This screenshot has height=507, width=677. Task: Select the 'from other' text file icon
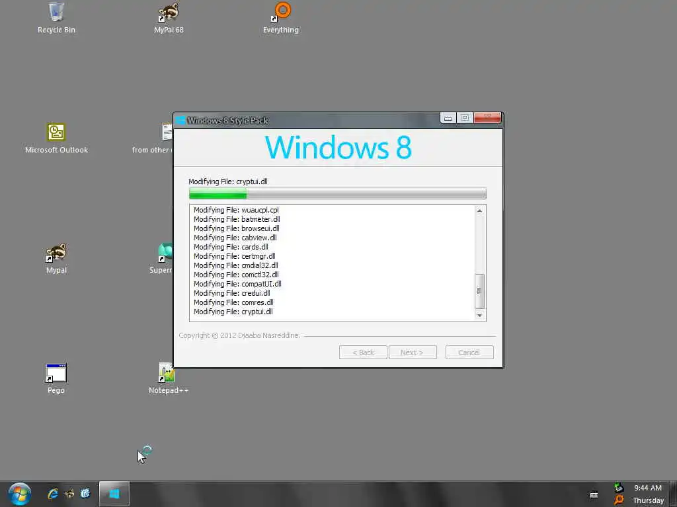(x=167, y=131)
